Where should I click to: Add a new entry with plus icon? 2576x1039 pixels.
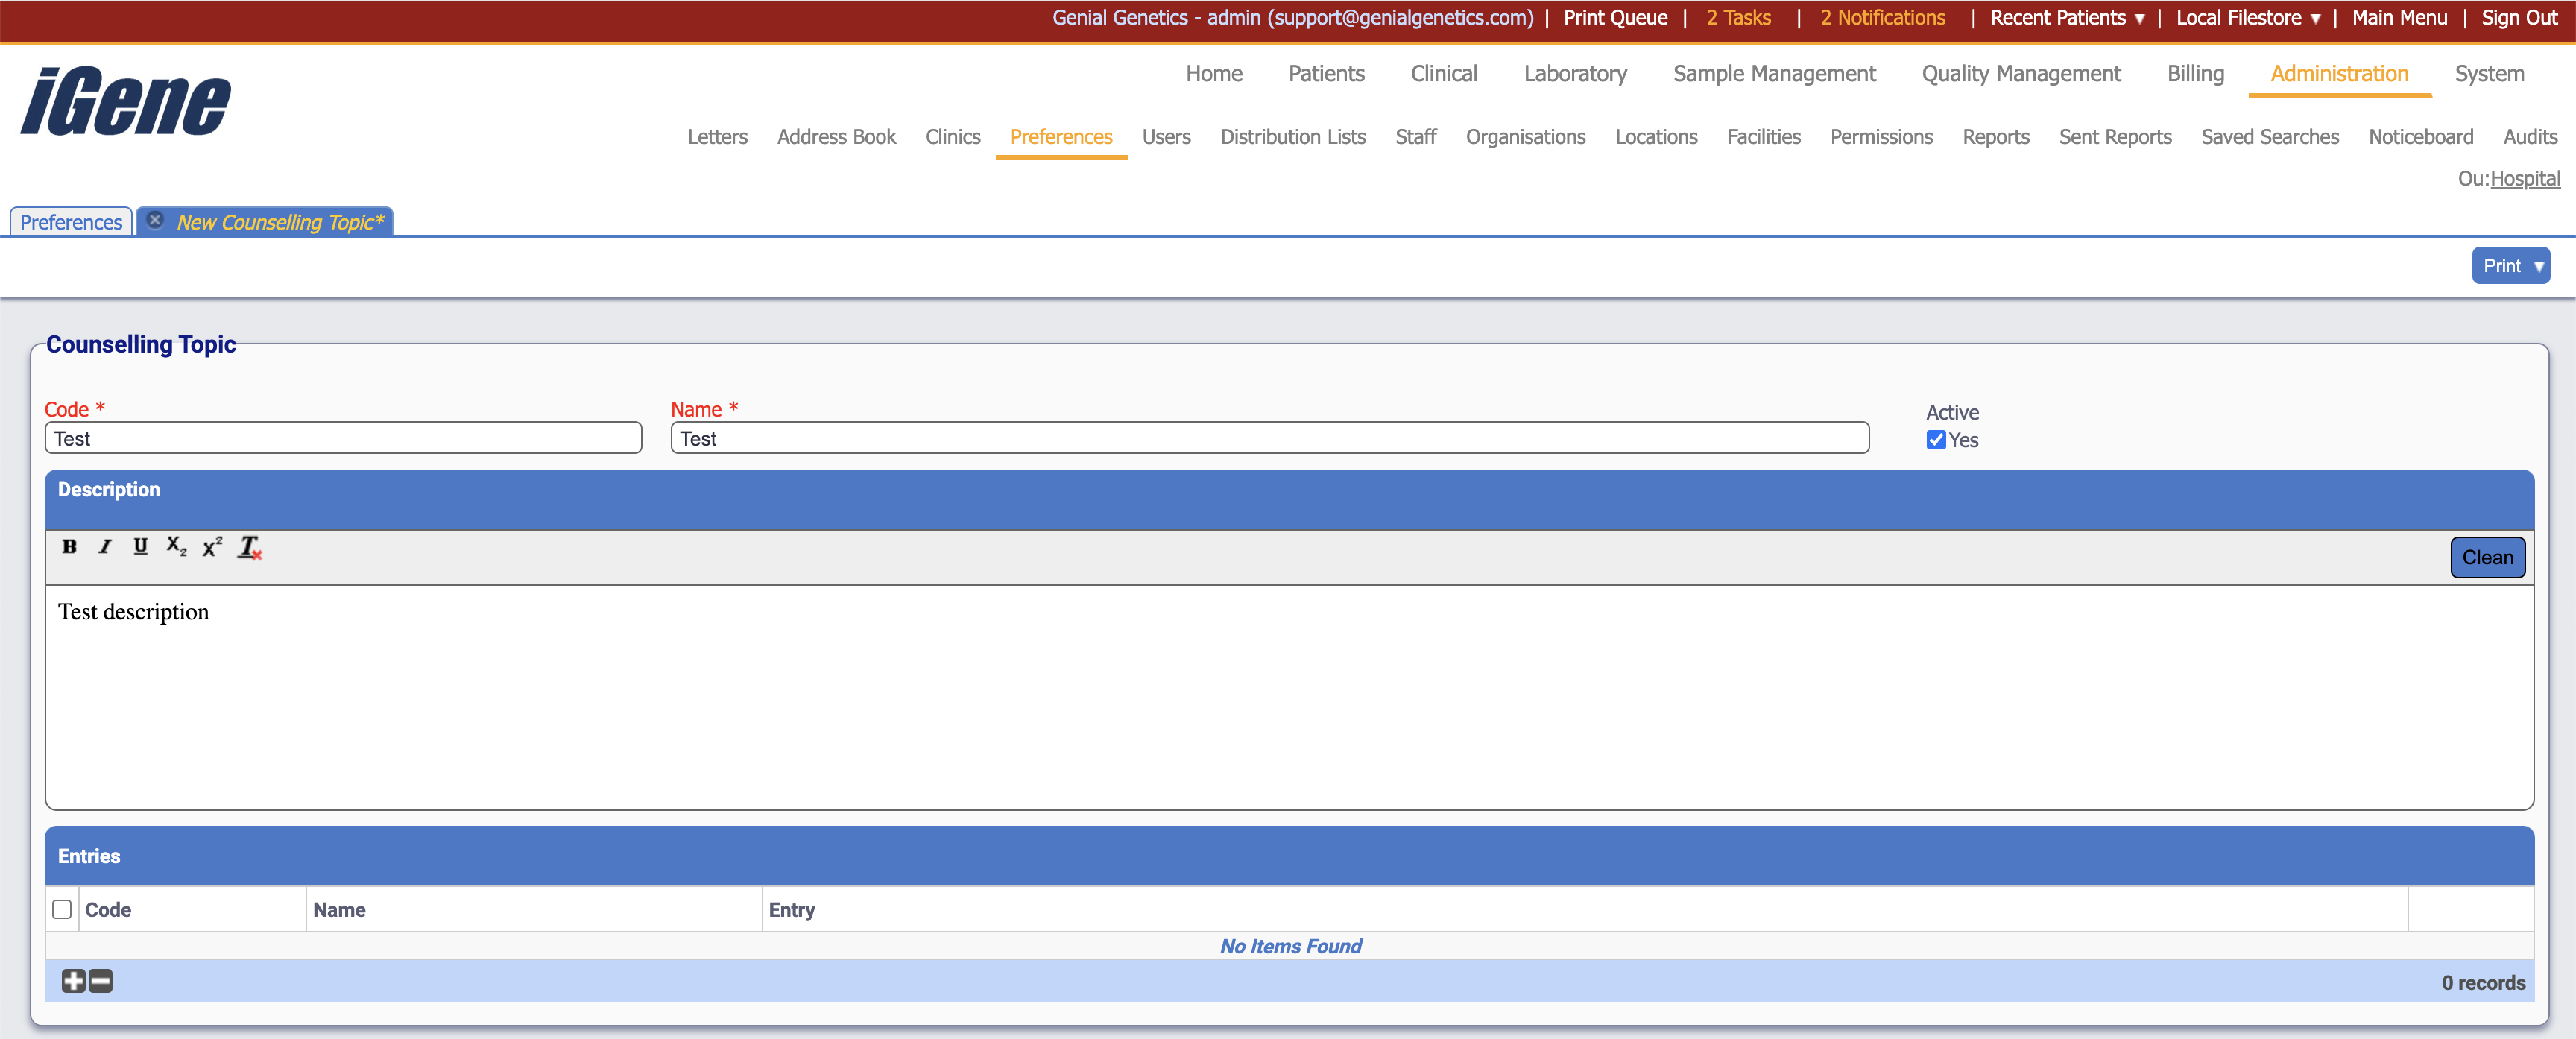tap(73, 981)
